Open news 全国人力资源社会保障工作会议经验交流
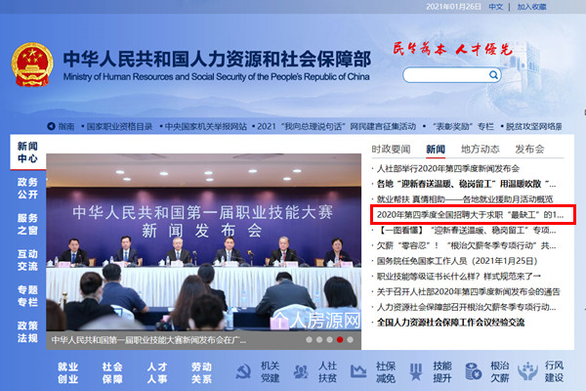The width and height of the screenshot is (586, 391). [x=450, y=323]
